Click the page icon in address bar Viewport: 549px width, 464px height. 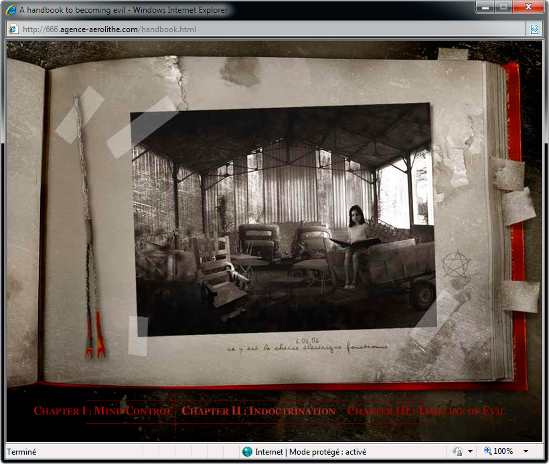[13, 29]
